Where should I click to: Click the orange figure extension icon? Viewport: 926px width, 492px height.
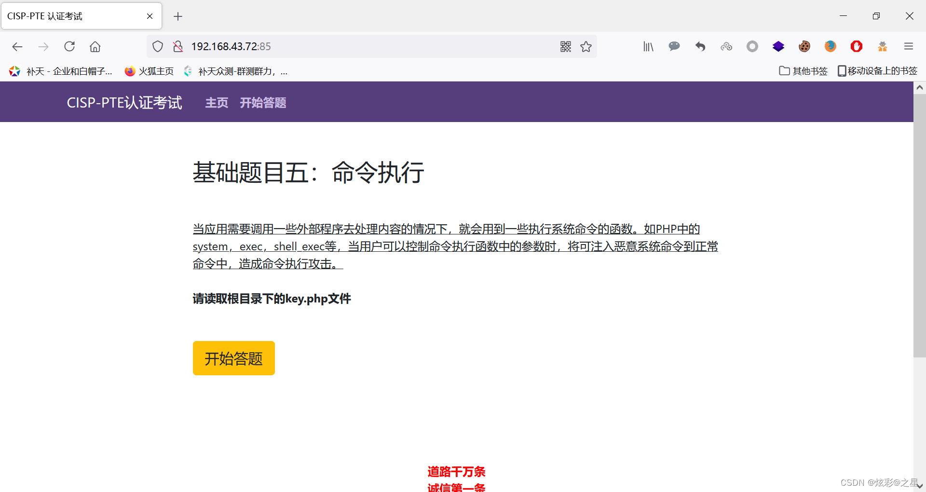[883, 46]
